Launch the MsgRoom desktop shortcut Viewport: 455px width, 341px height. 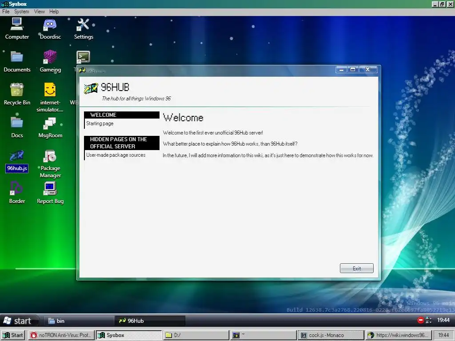pyautogui.click(x=50, y=127)
